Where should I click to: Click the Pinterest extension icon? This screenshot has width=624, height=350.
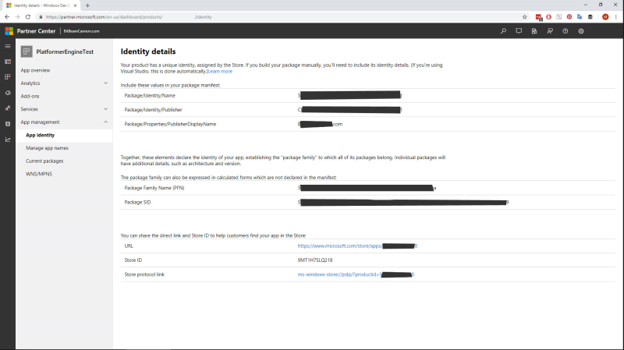click(x=569, y=16)
